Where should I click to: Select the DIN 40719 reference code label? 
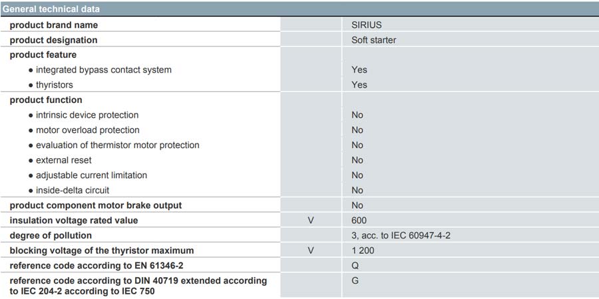coord(138,286)
